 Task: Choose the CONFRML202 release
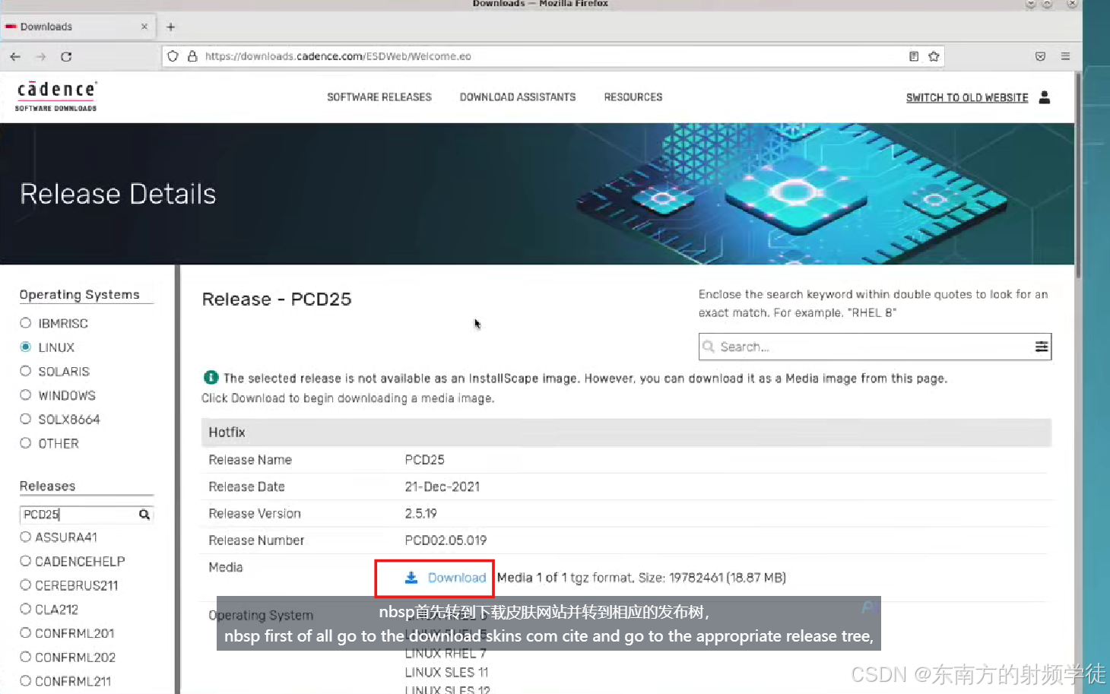(x=26, y=657)
